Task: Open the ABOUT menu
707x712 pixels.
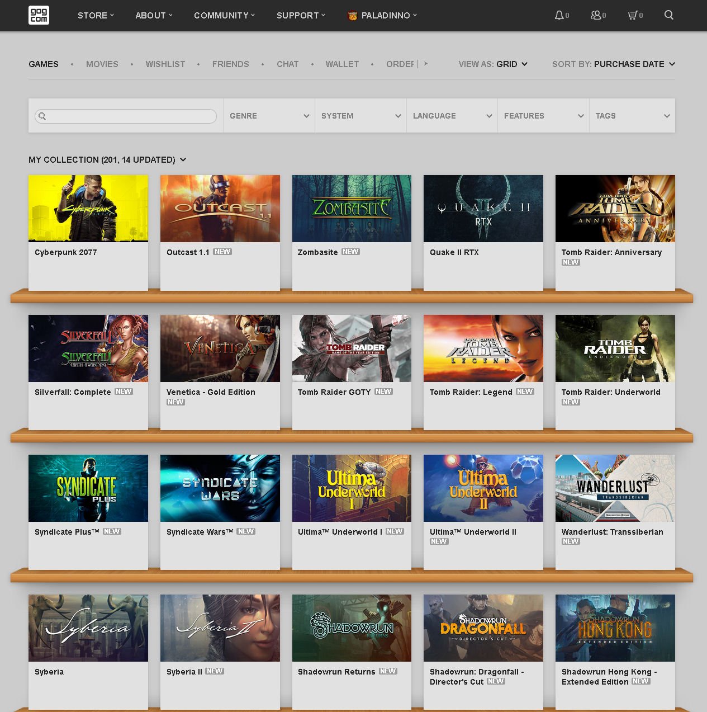Action: coord(154,16)
